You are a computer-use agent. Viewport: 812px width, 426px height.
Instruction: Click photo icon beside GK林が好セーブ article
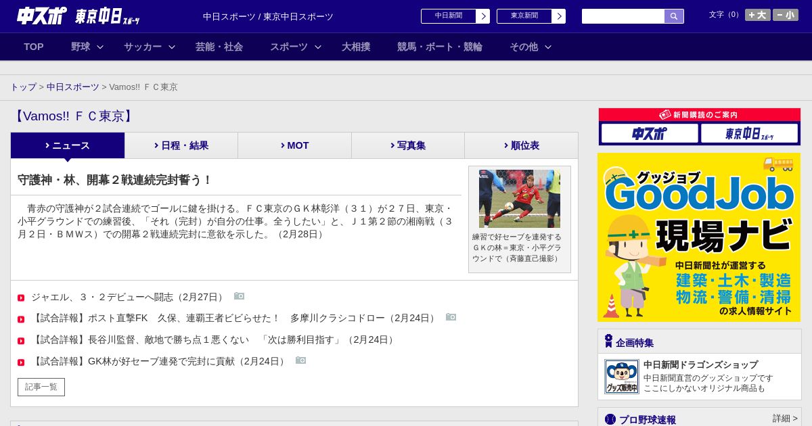(300, 360)
